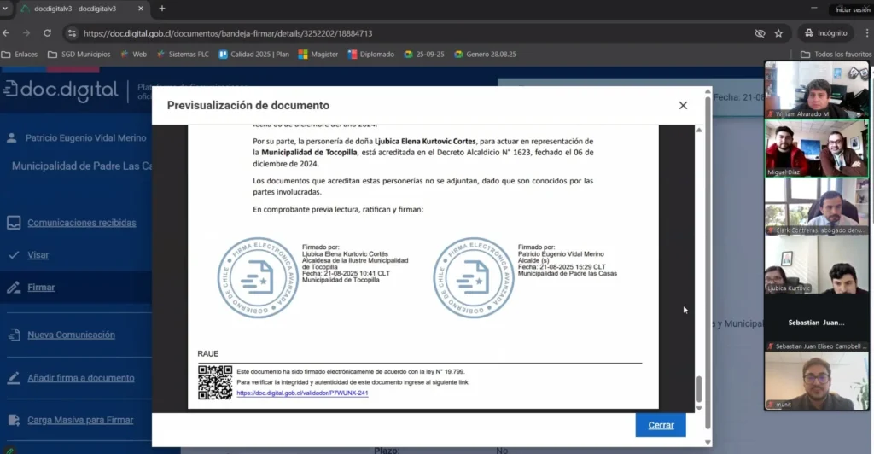Close the document preview with X icon
Screen dimensions: 874x454
tap(683, 106)
